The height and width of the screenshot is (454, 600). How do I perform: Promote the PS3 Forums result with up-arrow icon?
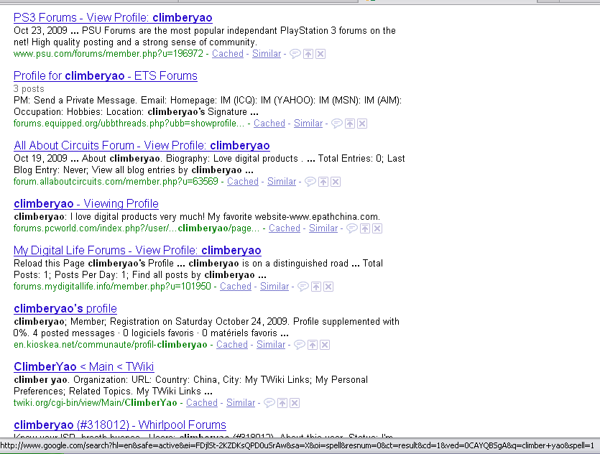308,54
